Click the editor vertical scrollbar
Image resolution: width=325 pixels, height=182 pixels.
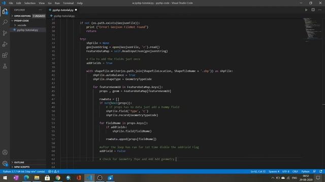(323, 93)
